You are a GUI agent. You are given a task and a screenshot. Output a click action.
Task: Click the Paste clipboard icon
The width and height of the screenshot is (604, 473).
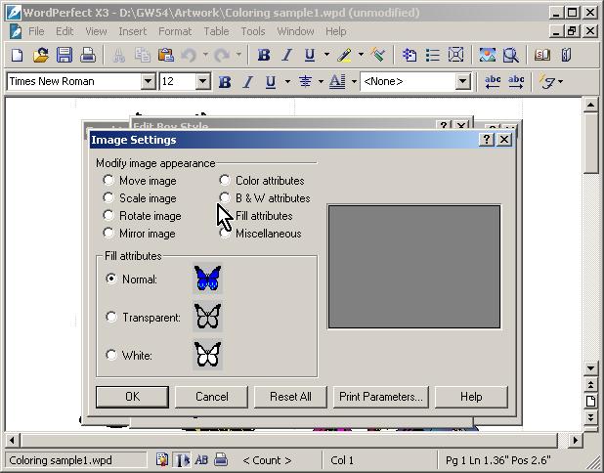click(165, 55)
